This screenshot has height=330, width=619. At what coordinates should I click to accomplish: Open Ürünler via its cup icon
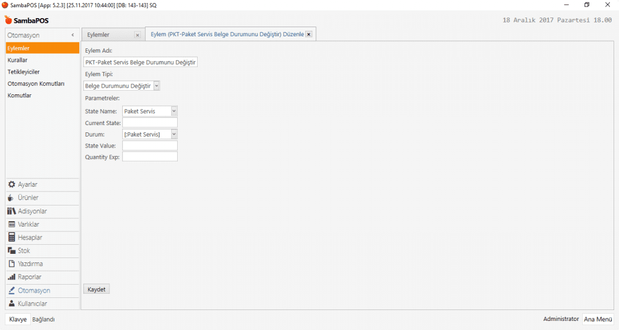(x=11, y=198)
